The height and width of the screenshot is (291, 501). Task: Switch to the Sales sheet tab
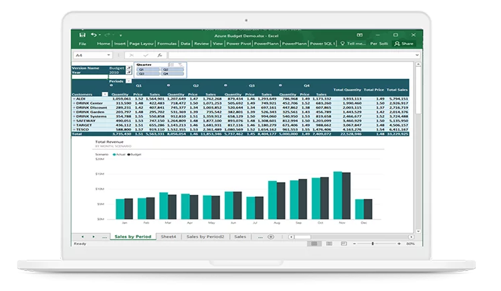coord(240,237)
